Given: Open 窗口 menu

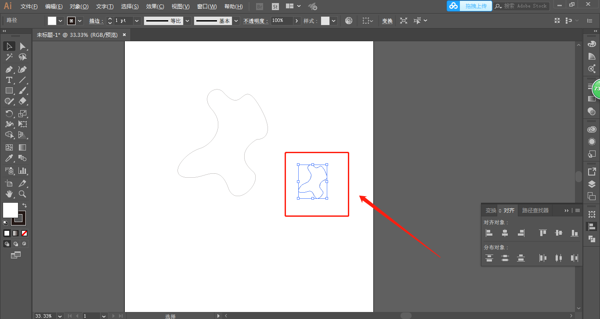Looking at the screenshot, I should (x=207, y=7).
